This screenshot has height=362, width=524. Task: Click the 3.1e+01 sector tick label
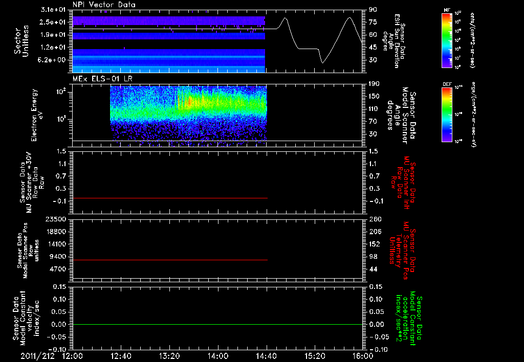point(53,9)
